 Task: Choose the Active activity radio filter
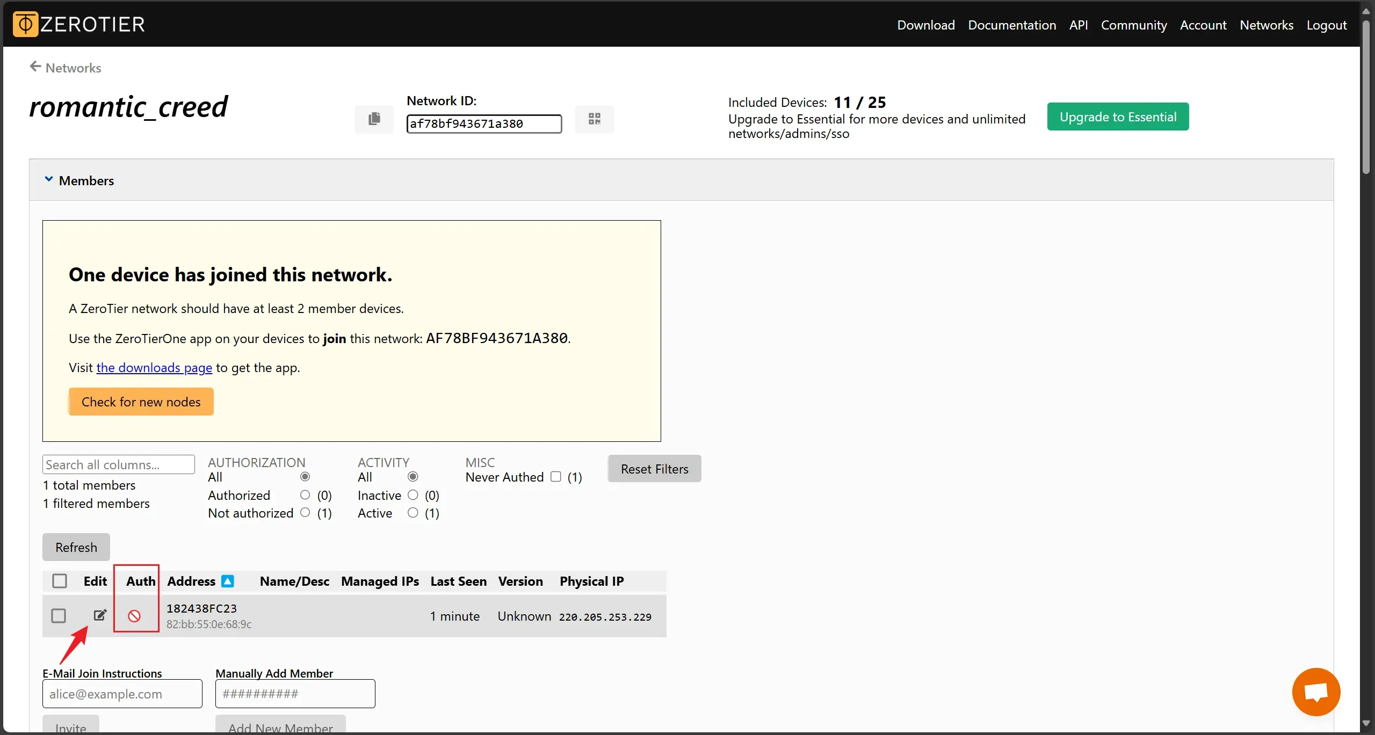tap(412, 513)
